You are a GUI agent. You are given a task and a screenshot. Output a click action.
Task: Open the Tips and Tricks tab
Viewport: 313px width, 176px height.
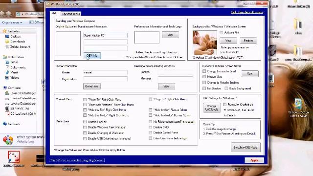click(71, 14)
